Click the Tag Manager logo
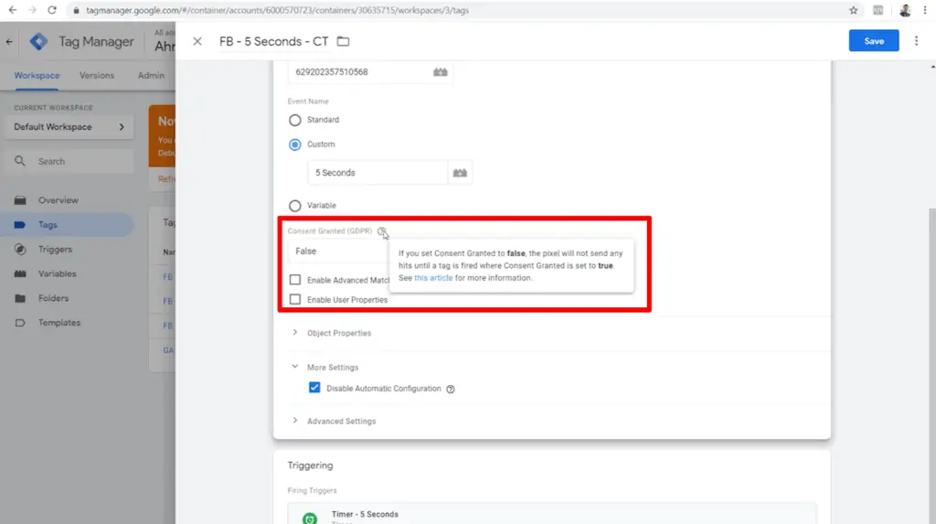 38,41
